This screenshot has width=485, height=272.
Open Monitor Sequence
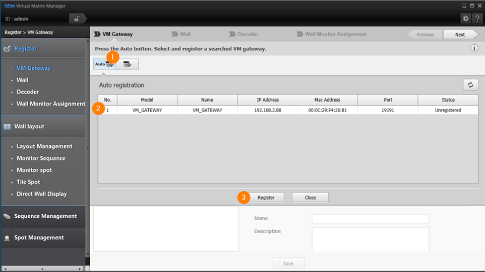[x=41, y=158]
